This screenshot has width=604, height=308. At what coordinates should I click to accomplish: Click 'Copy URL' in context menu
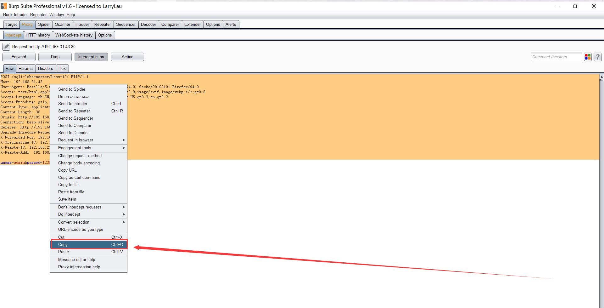[88, 170]
